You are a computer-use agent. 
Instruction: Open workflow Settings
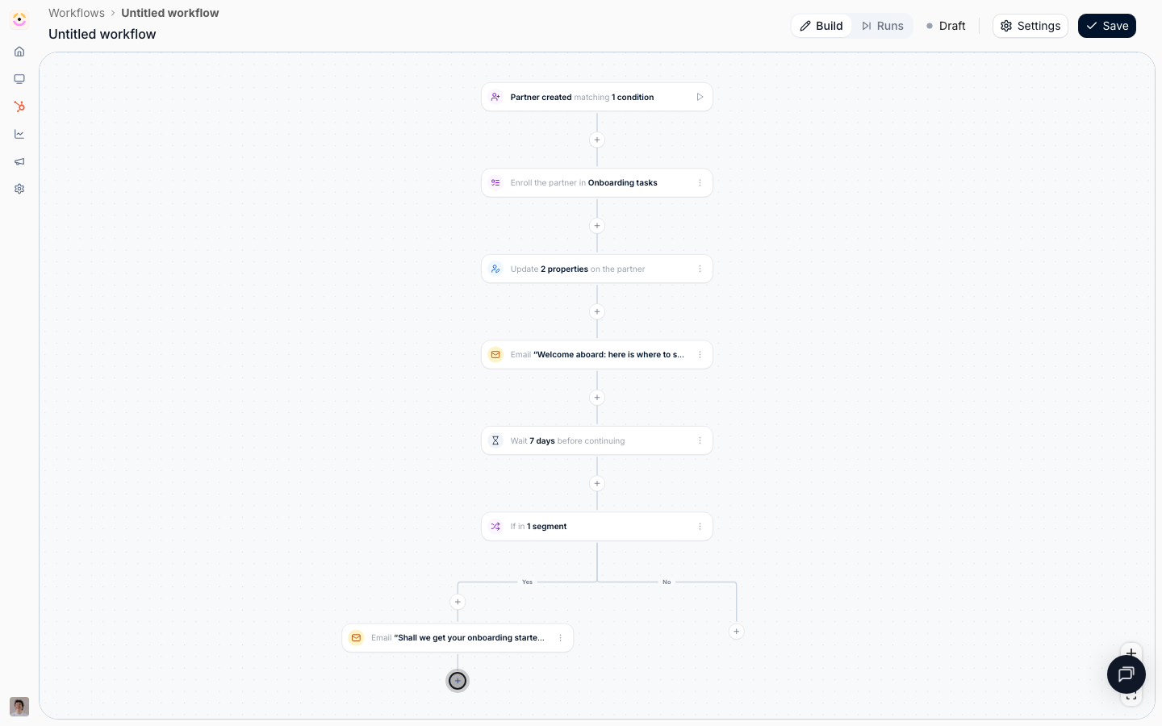[1030, 26]
